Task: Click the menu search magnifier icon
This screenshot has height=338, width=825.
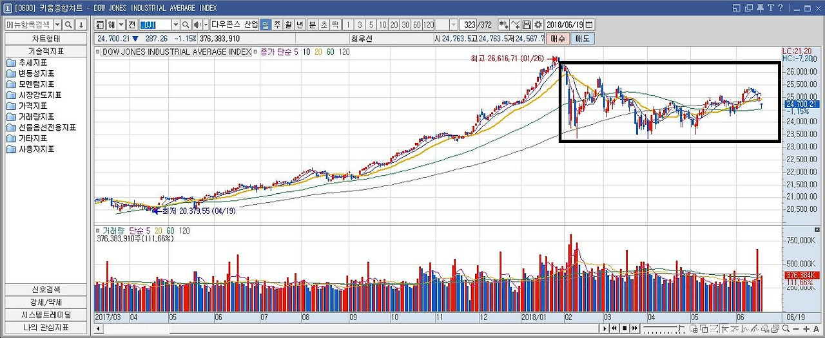Action: coord(68,24)
